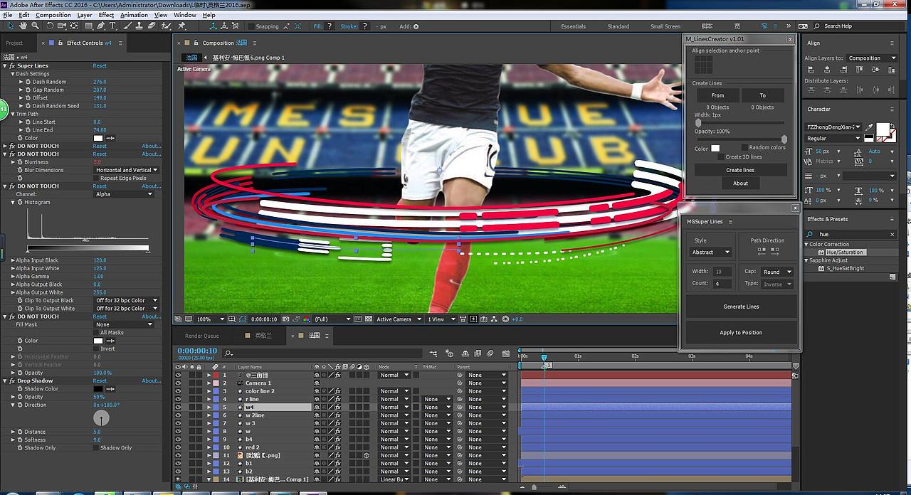Switch to the Render Queue tab
The width and height of the screenshot is (911, 495).
[202, 336]
